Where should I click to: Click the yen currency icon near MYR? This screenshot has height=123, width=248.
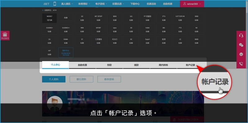(x=43, y=10)
